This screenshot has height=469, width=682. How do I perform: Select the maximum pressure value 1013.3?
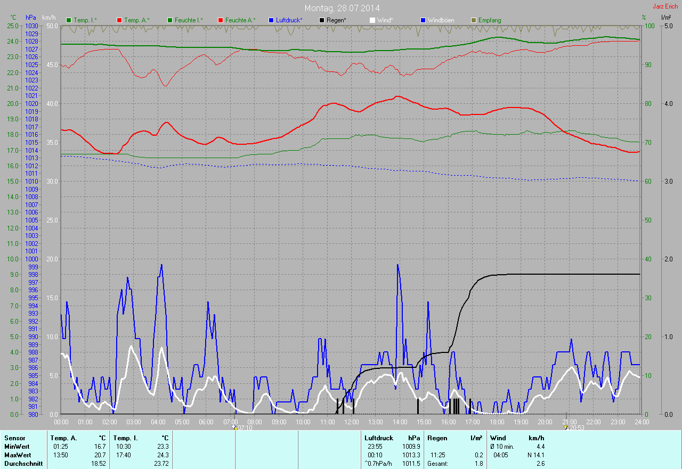[411, 455]
